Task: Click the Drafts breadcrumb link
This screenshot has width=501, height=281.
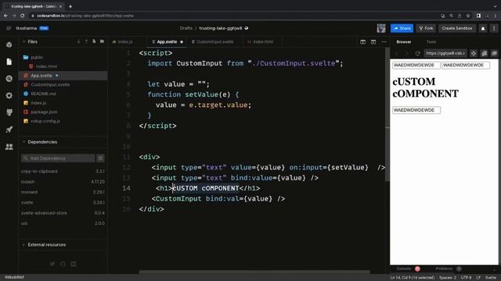Action: (x=186, y=28)
